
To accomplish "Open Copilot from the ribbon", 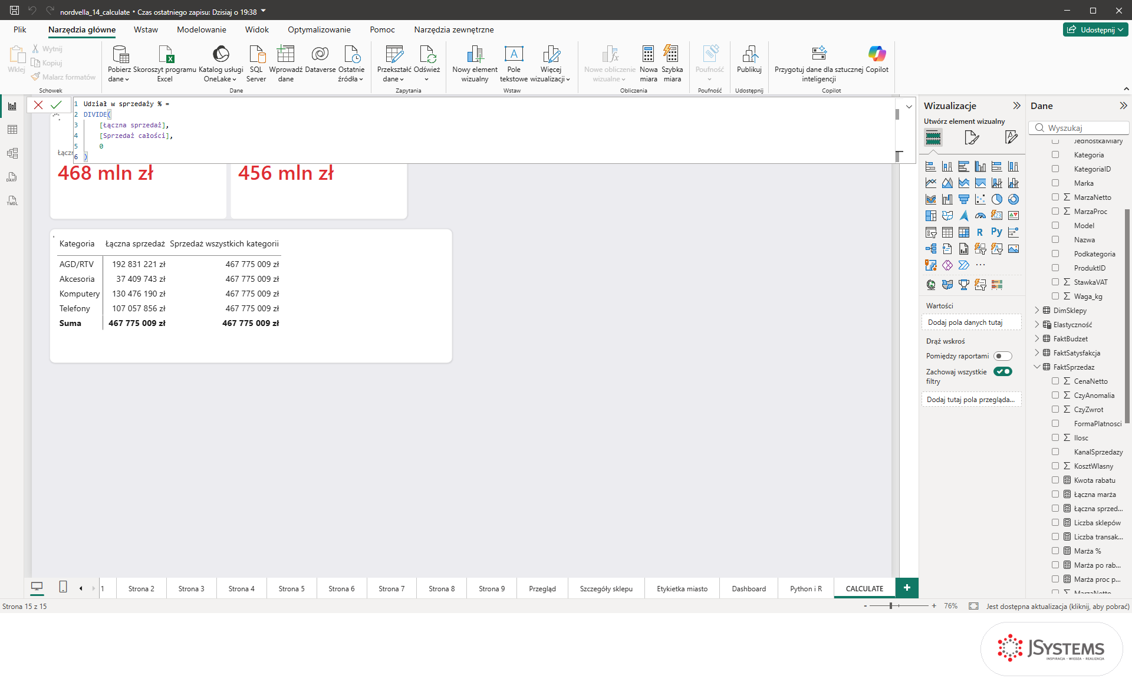I will tap(877, 60).
